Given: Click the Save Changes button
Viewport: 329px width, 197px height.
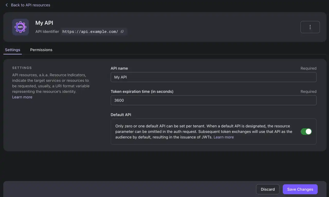Looking at the screenshot, I should pyautogui.click(x=300, y=189).
